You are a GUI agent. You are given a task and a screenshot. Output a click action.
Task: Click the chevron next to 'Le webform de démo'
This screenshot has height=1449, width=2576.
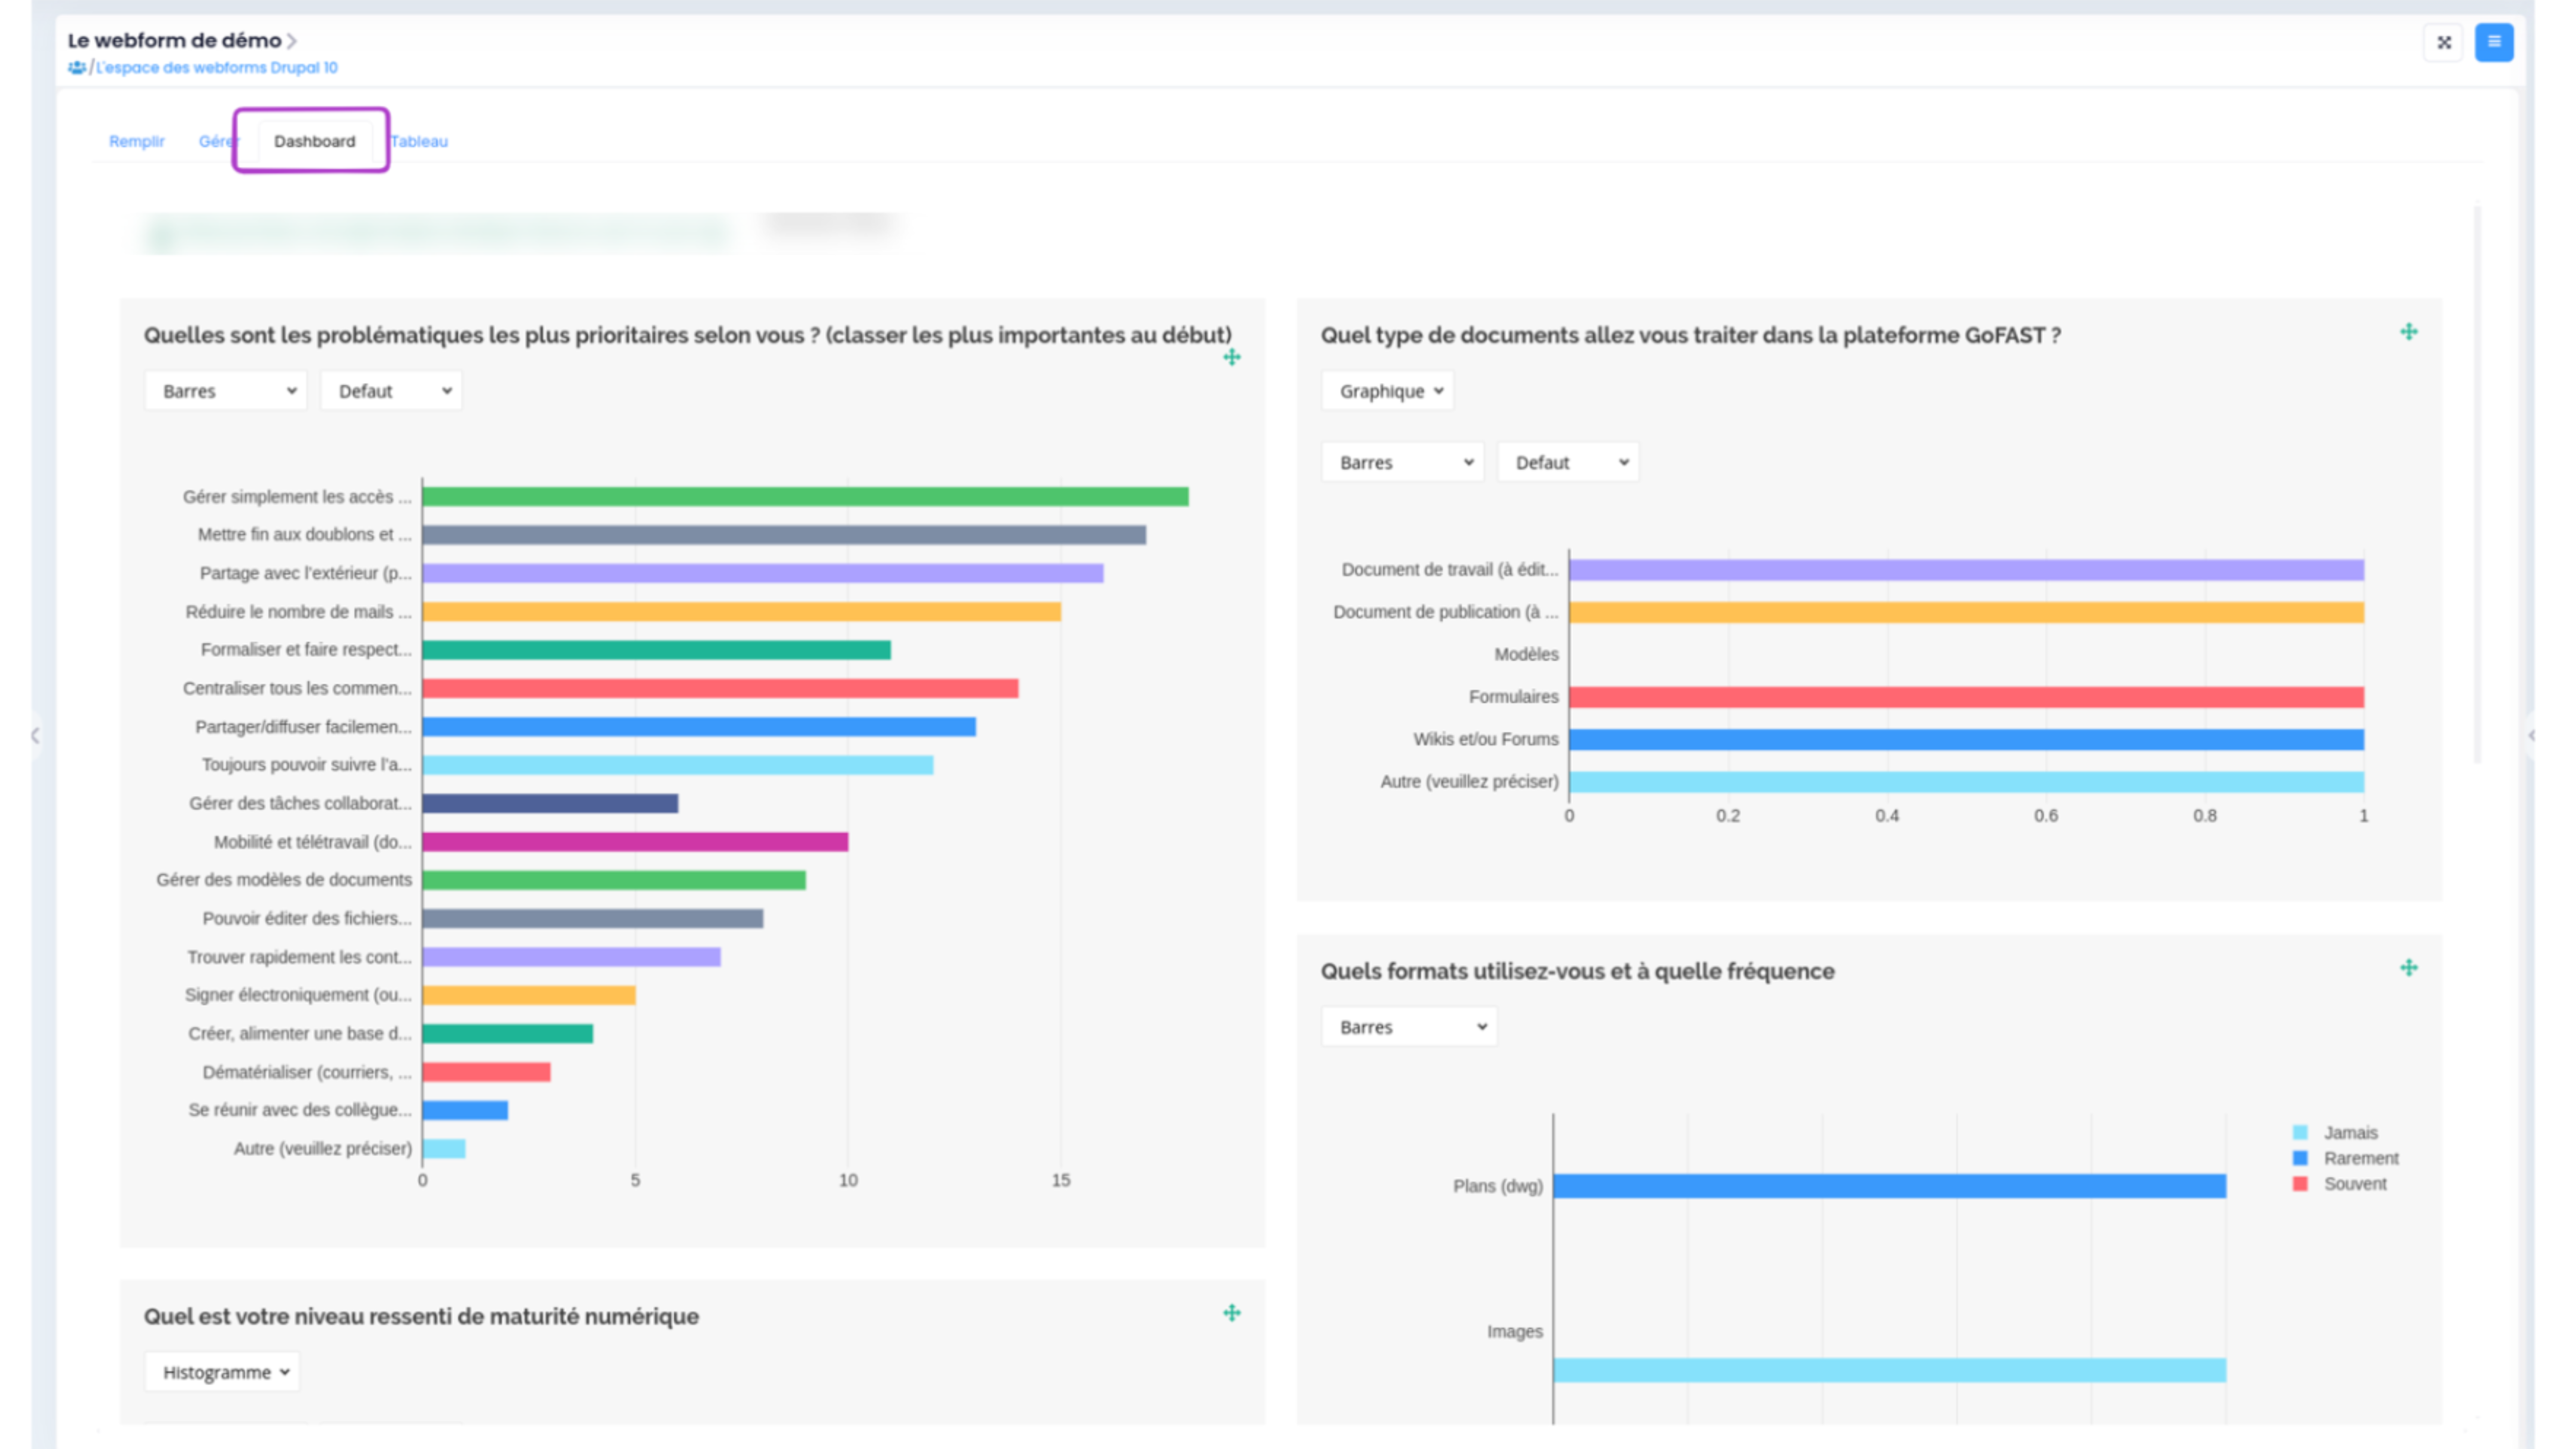(x=292, y=41)
